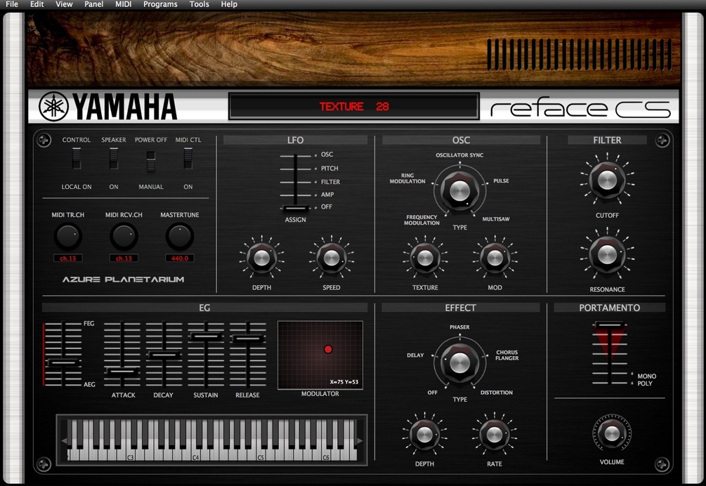Select RING MODULATION oscillator type
This screenshot has height=486, width=706.
[x=407, y=178]
